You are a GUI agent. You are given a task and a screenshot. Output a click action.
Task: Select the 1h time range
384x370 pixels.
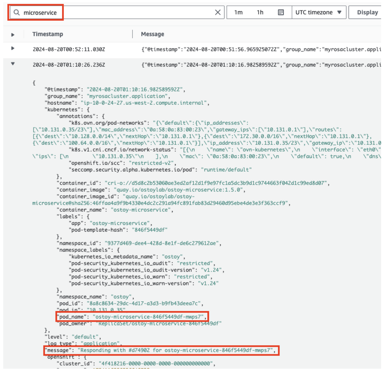[260, 13]
